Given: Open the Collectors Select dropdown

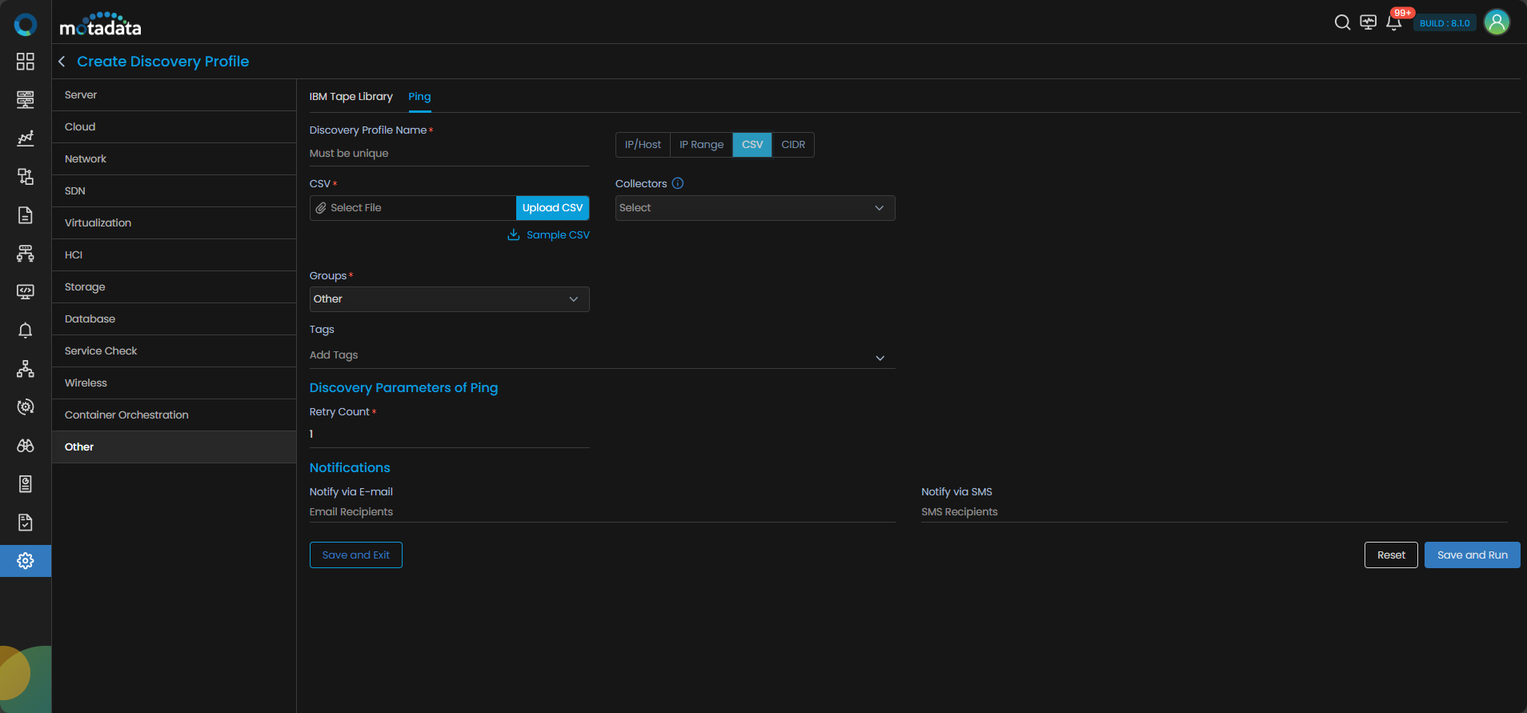Looking at the screenshot, I should tap(755, 208).
